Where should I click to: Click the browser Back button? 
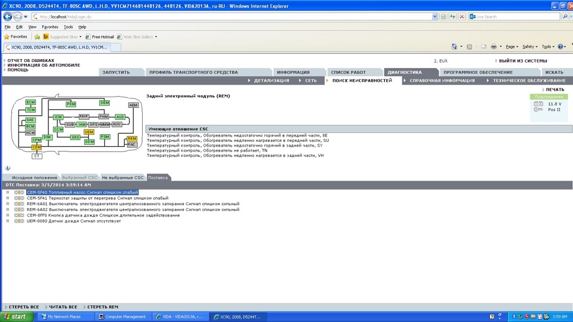8,17
